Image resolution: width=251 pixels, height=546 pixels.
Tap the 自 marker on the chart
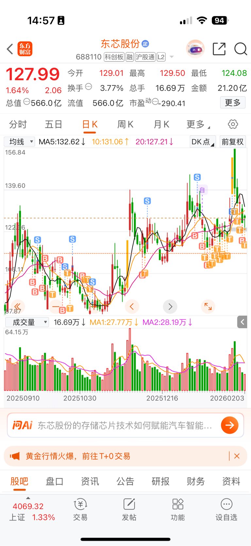pyautogui.click(x=202, y=190)
